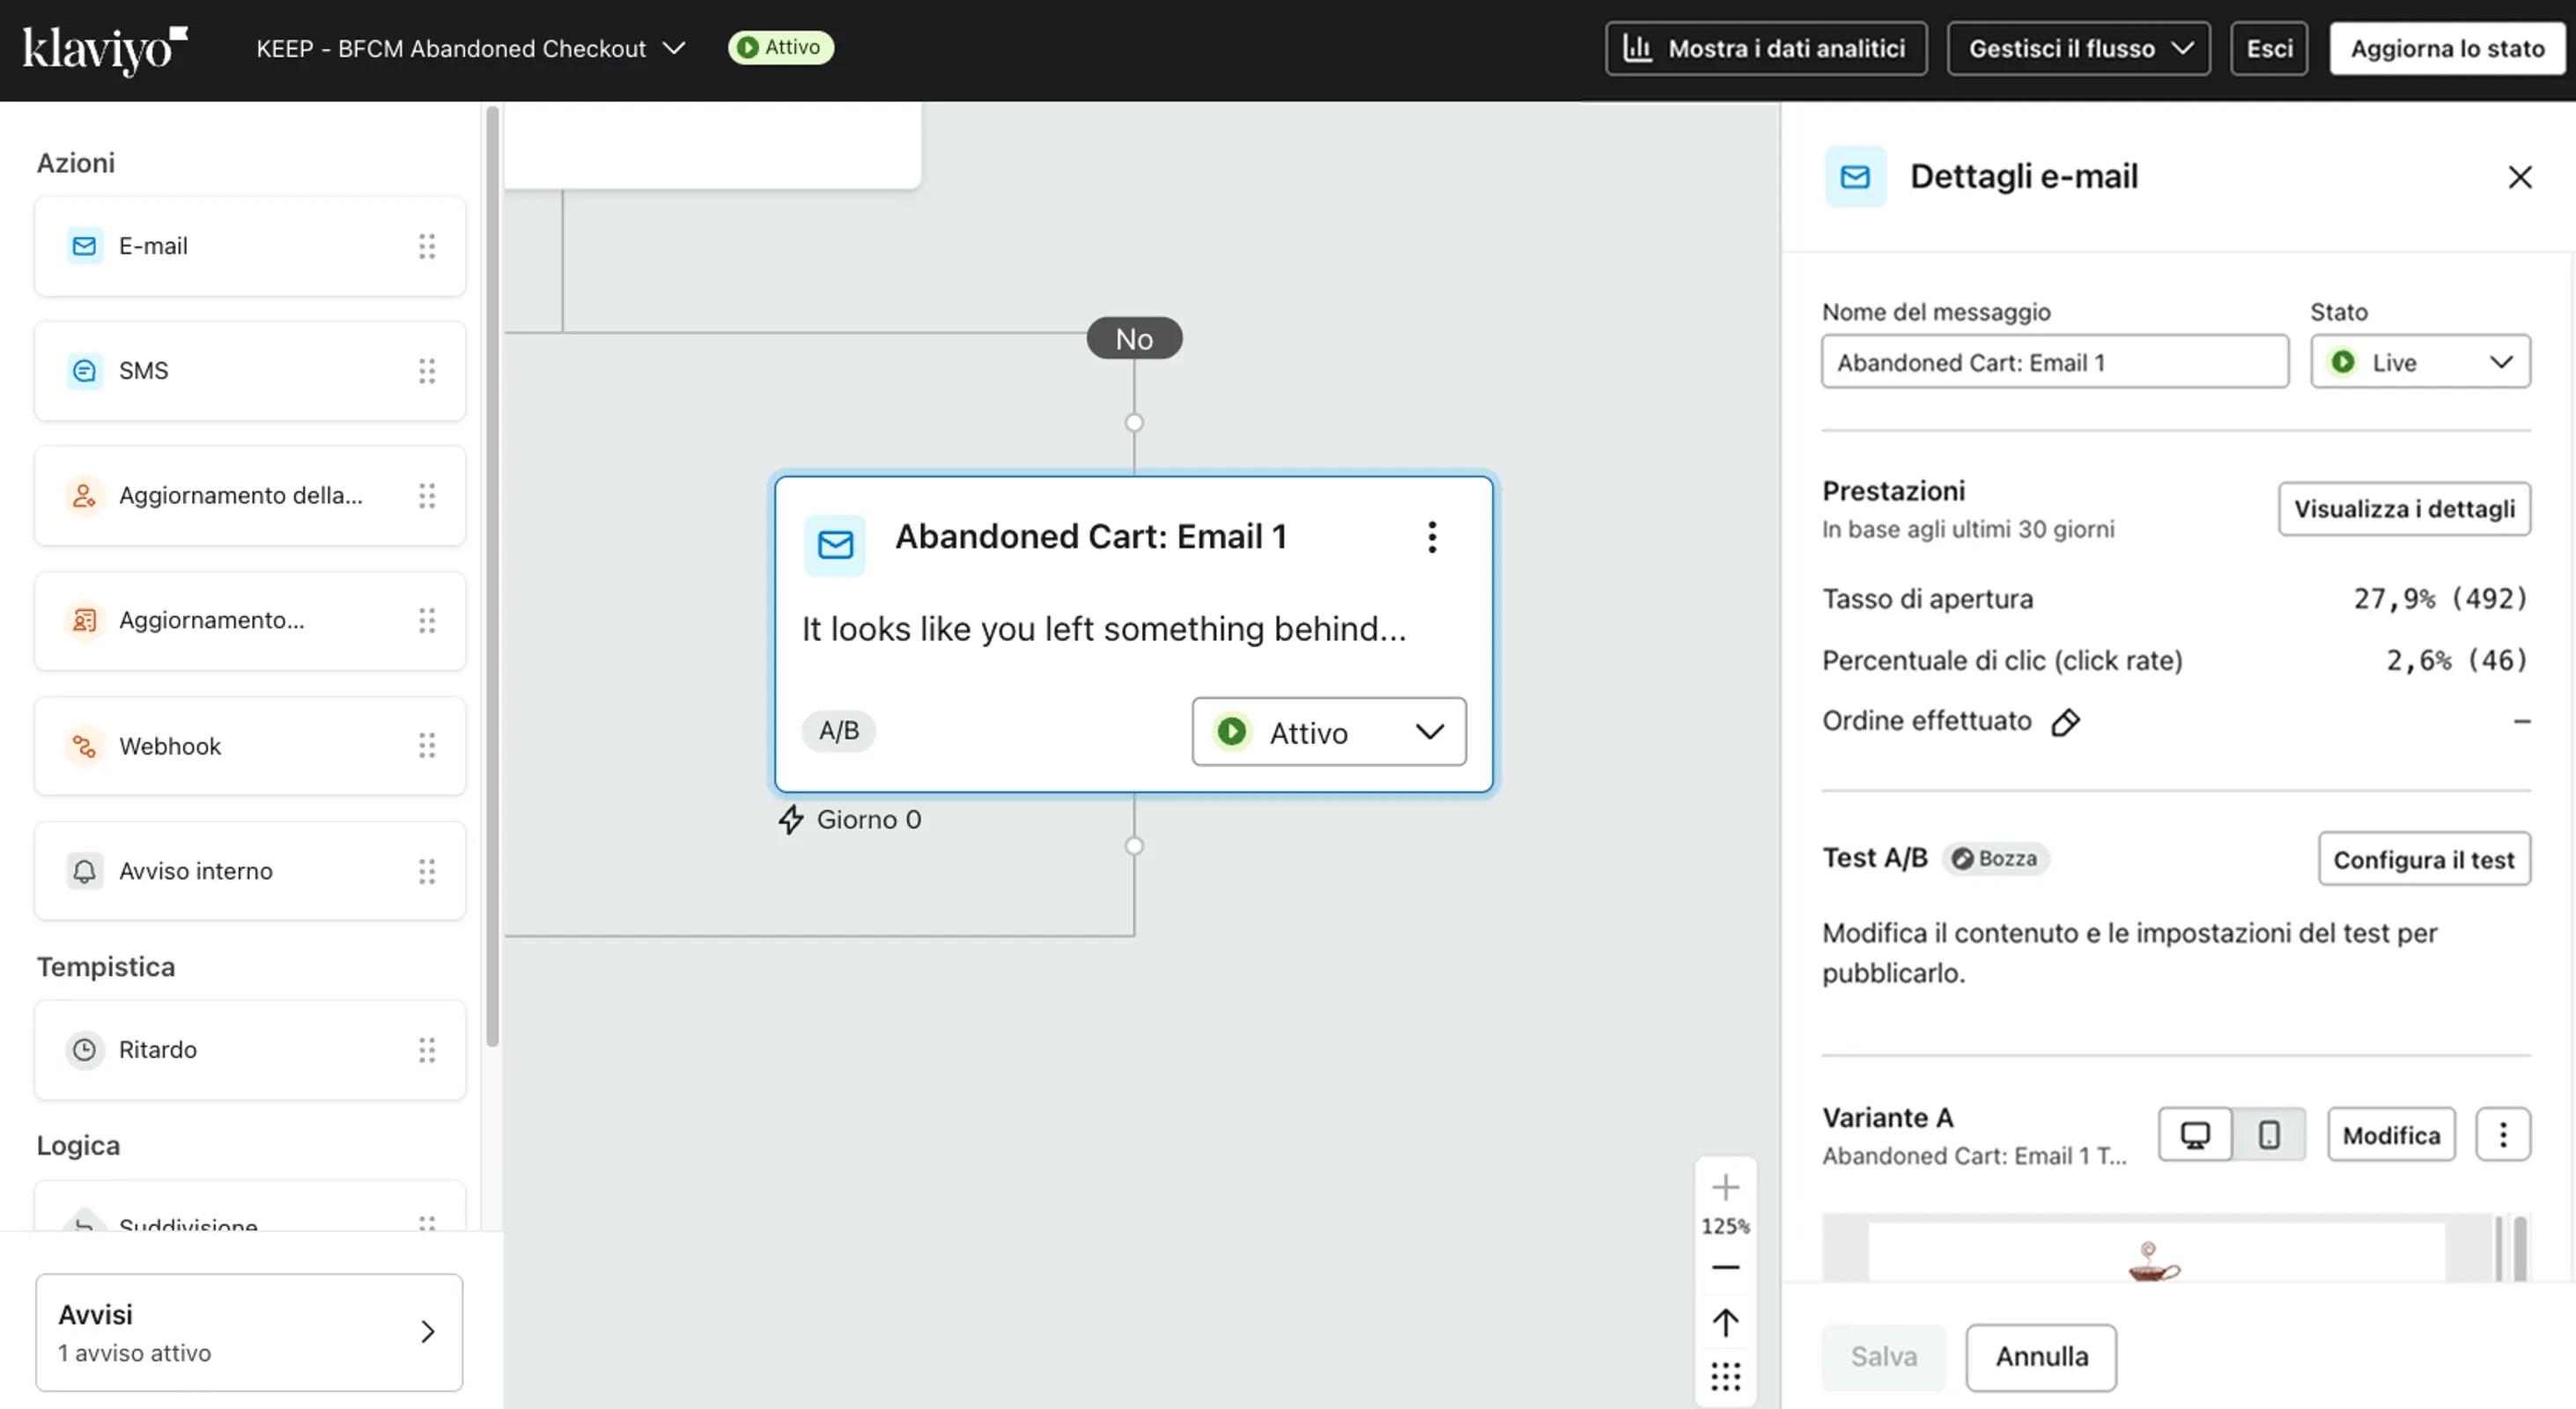
Task: Open three-dot menu on Abandoned Cart email card
Action: [1432, 537]
